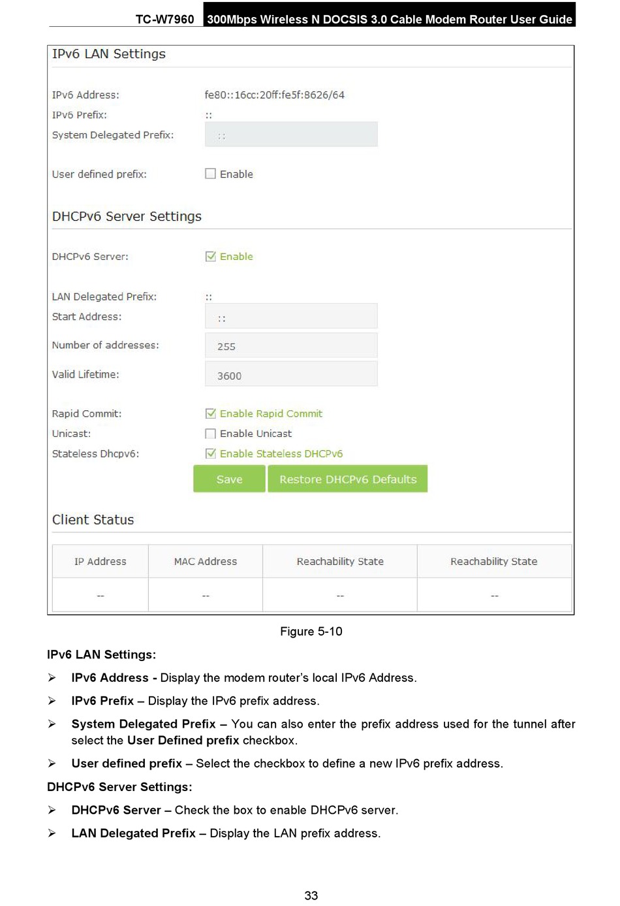Focus the Start Address input field

(x=291, y=317)
